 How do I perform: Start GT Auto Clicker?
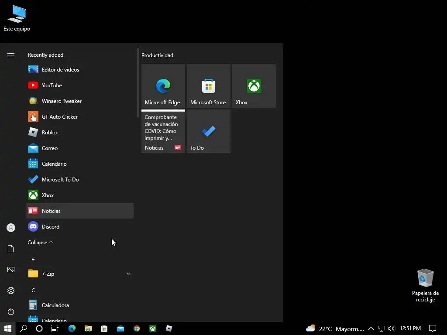coord(80,116)
